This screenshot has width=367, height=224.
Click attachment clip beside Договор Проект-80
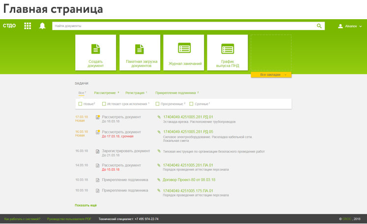click(159, 180)
